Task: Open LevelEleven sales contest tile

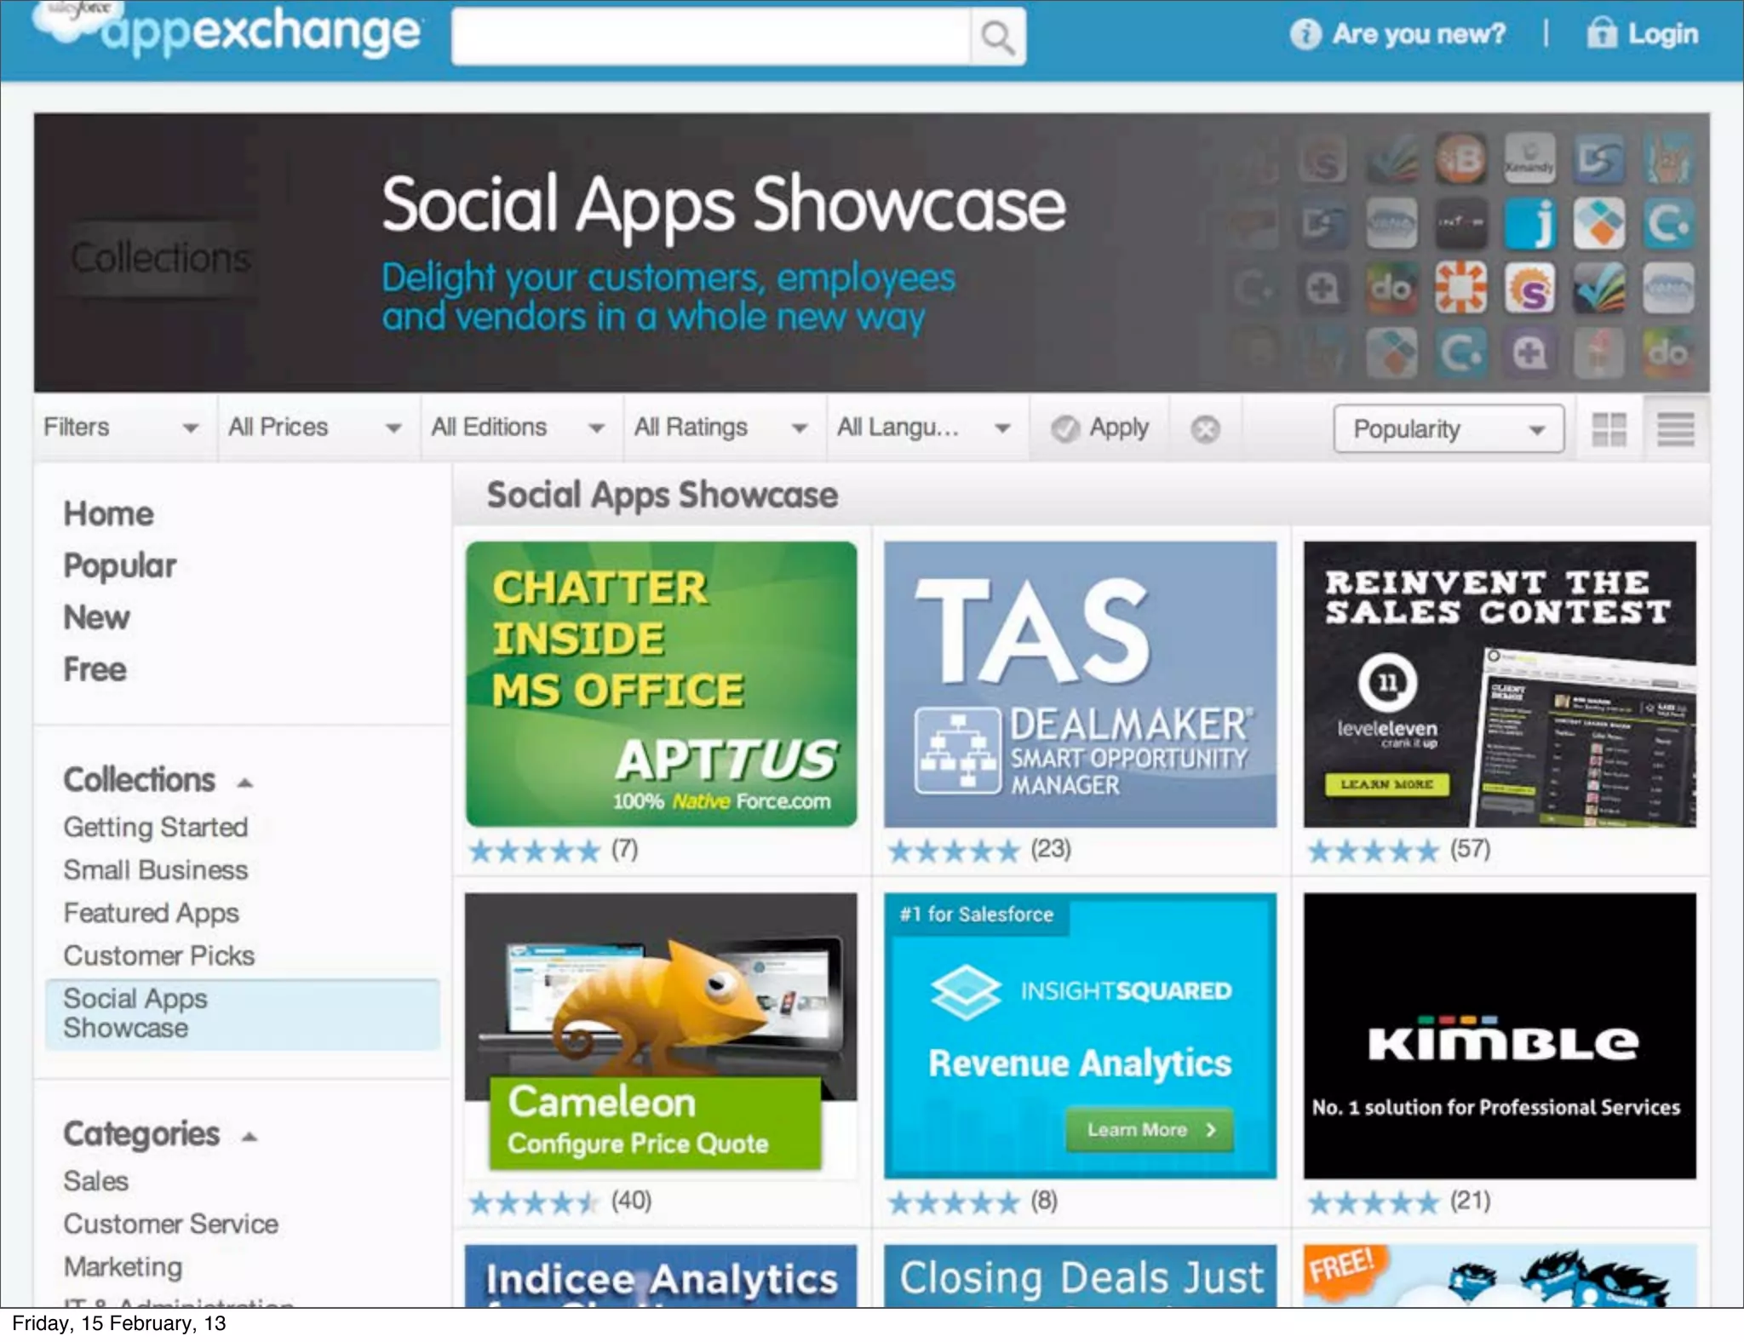Action: [x=1500, y=684]
